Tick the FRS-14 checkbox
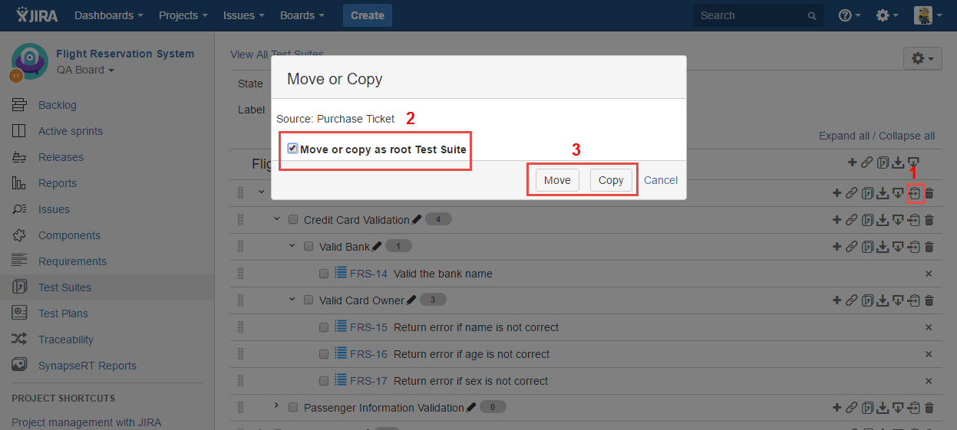The height and width of the screenshot is (430, 957). [x=324, y=274]
